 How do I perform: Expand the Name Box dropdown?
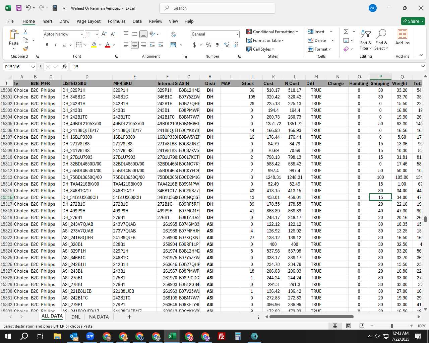[33, 67]
